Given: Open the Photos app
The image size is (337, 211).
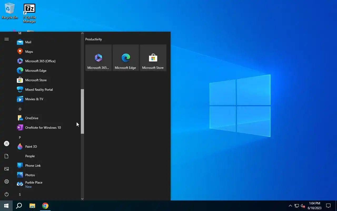Looking at the screenshot, I should pos(49,175).
